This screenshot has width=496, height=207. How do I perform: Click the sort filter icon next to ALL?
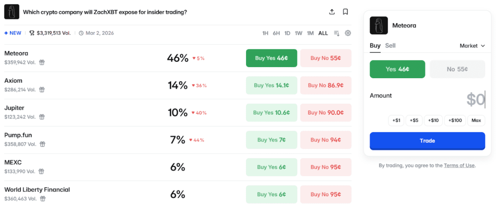tap(337, 33)
